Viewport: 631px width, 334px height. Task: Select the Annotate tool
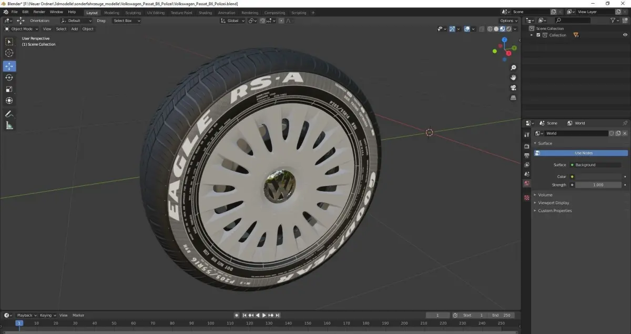tap(9, 114)
